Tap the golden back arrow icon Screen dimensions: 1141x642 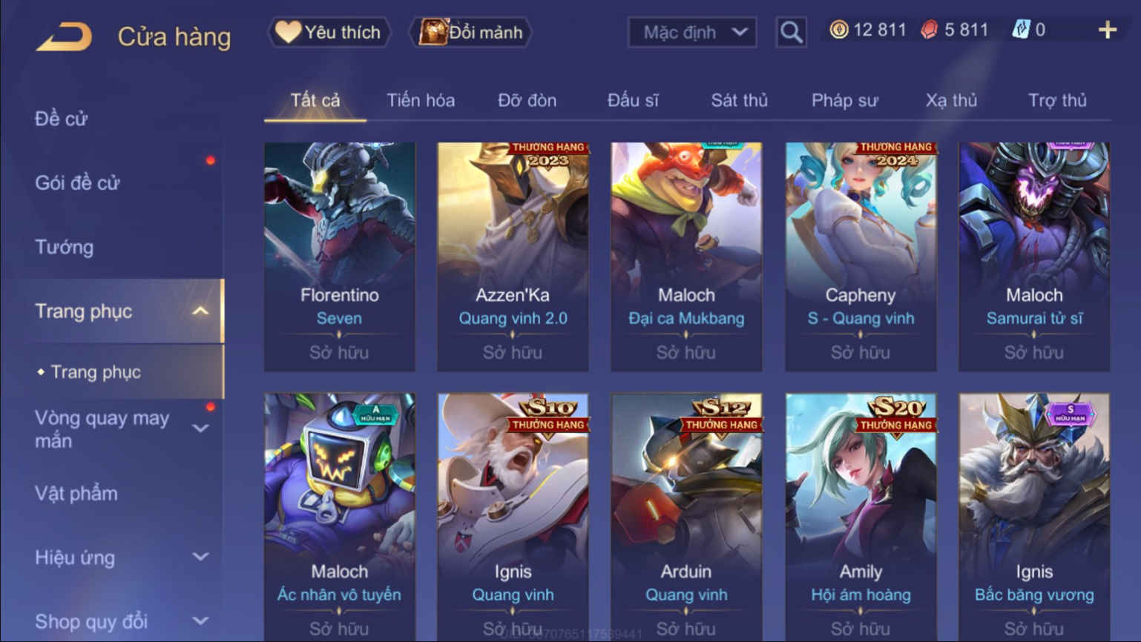tap(65, 36)
